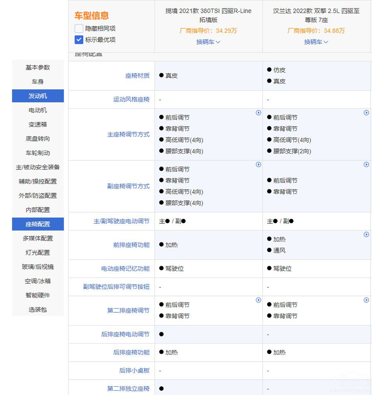Jump to 多媒体配置 section
This screenshot has height=395, width=372.
tap(38, 238)
